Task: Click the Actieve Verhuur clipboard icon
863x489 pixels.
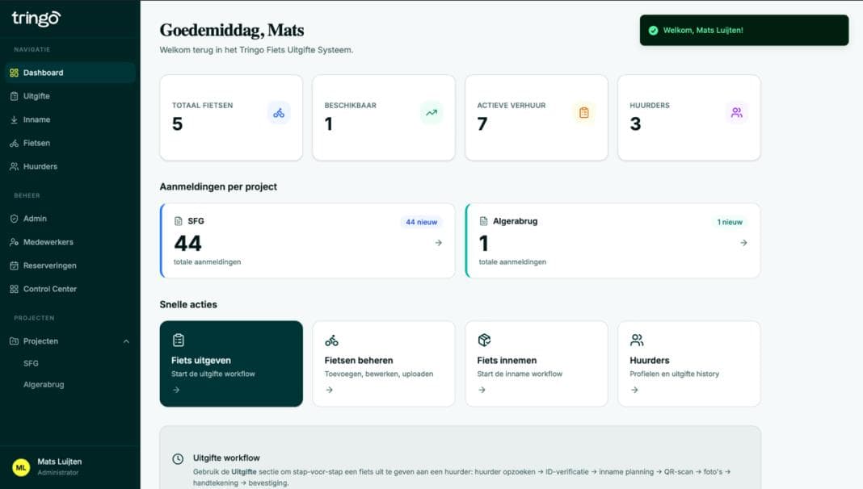Action: point(584,113)
